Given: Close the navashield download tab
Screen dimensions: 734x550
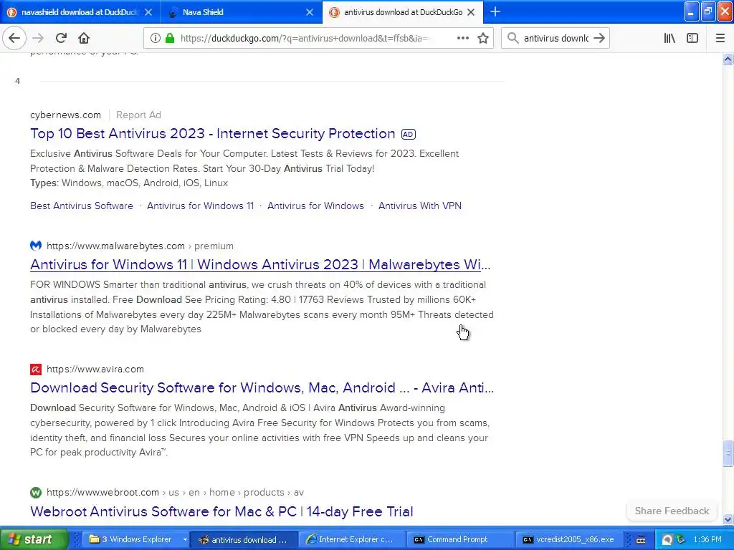Looking at the screenshot, I should click(x=148, y=12).
